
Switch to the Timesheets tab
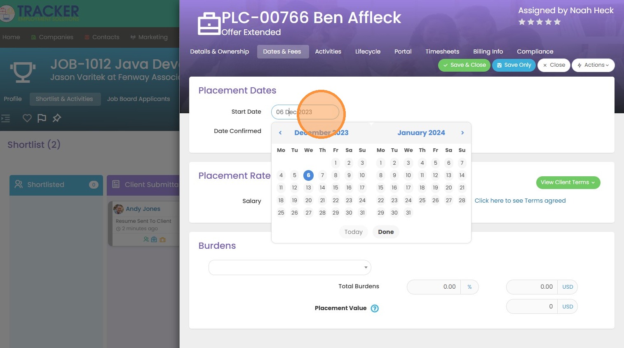coord(442,51)
